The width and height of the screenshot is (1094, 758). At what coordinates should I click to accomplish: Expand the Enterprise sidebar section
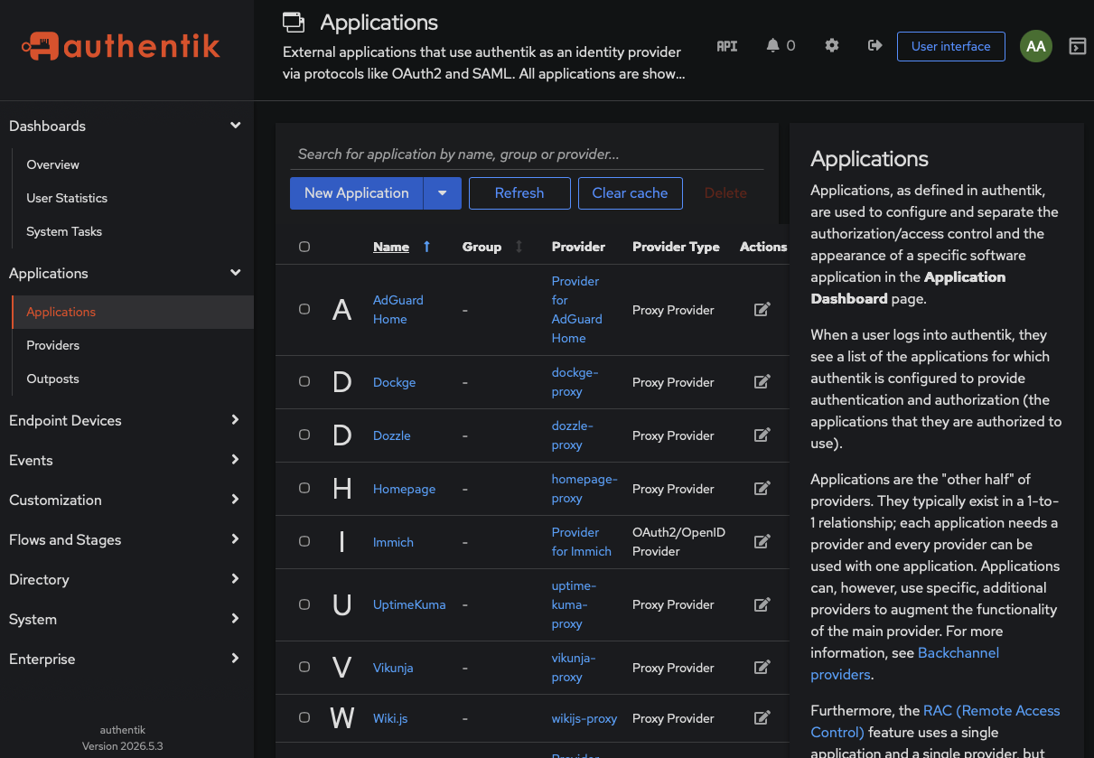pyautogui.click(x=126, y=659)
